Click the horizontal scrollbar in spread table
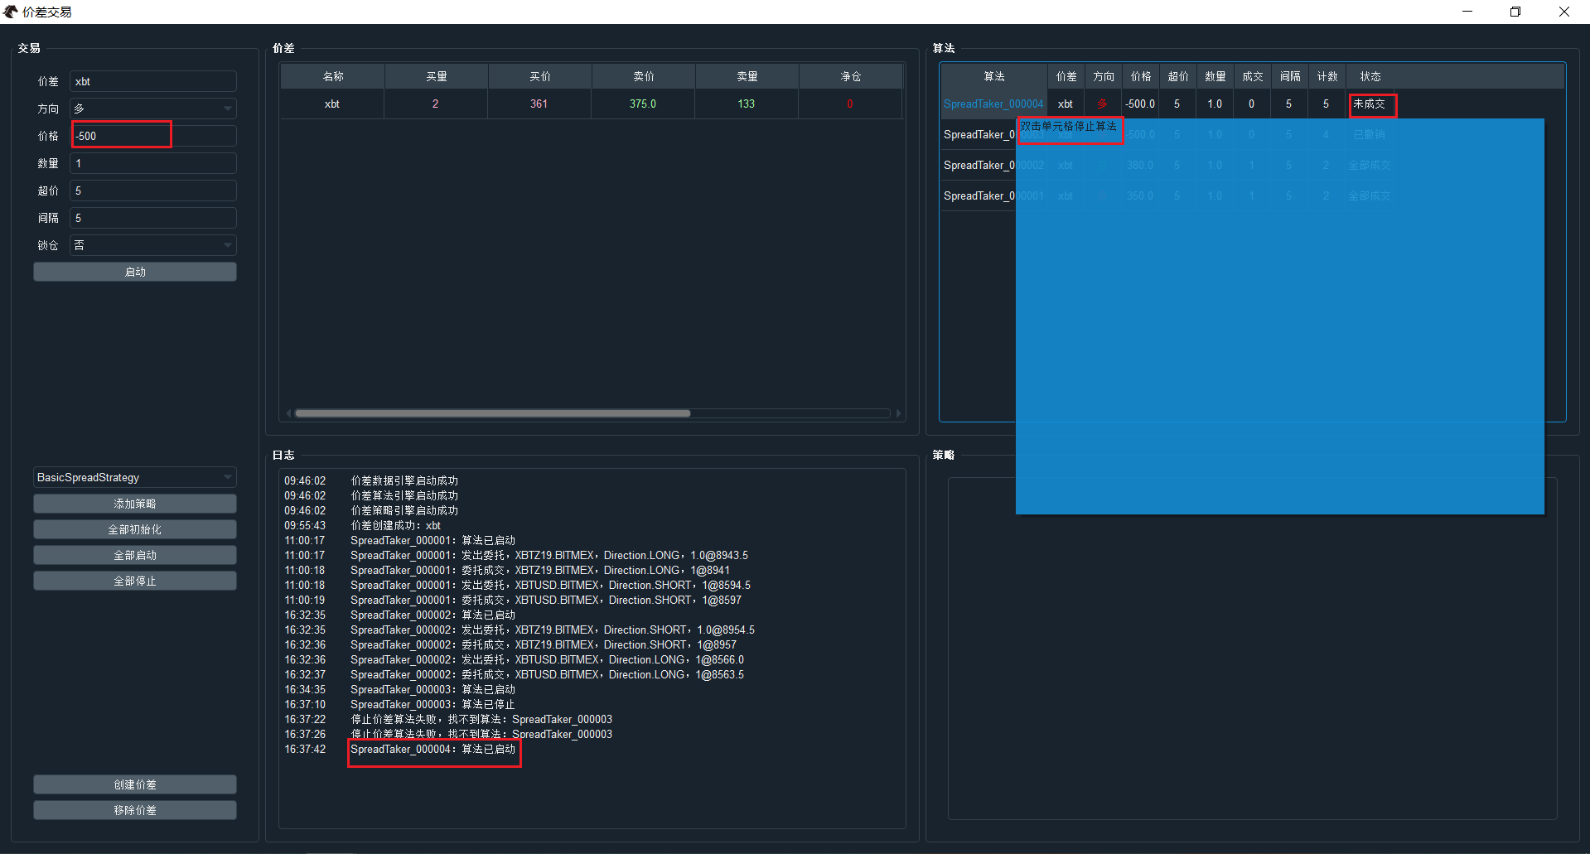The height and width of the screenshot is (854, 1590). 492,413
